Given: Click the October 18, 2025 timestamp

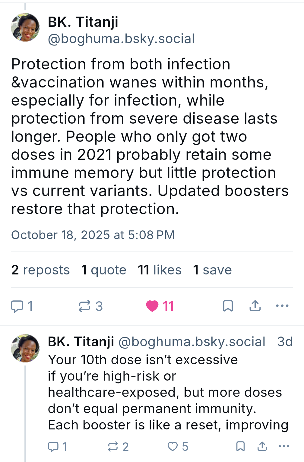Looking at the screenshot, I should pos(93,235).
